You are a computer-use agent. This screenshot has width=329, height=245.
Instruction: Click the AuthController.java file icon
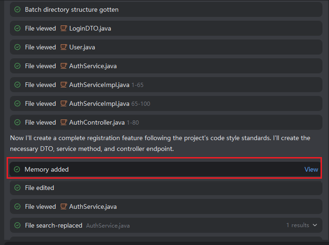(x=64, y=122)
